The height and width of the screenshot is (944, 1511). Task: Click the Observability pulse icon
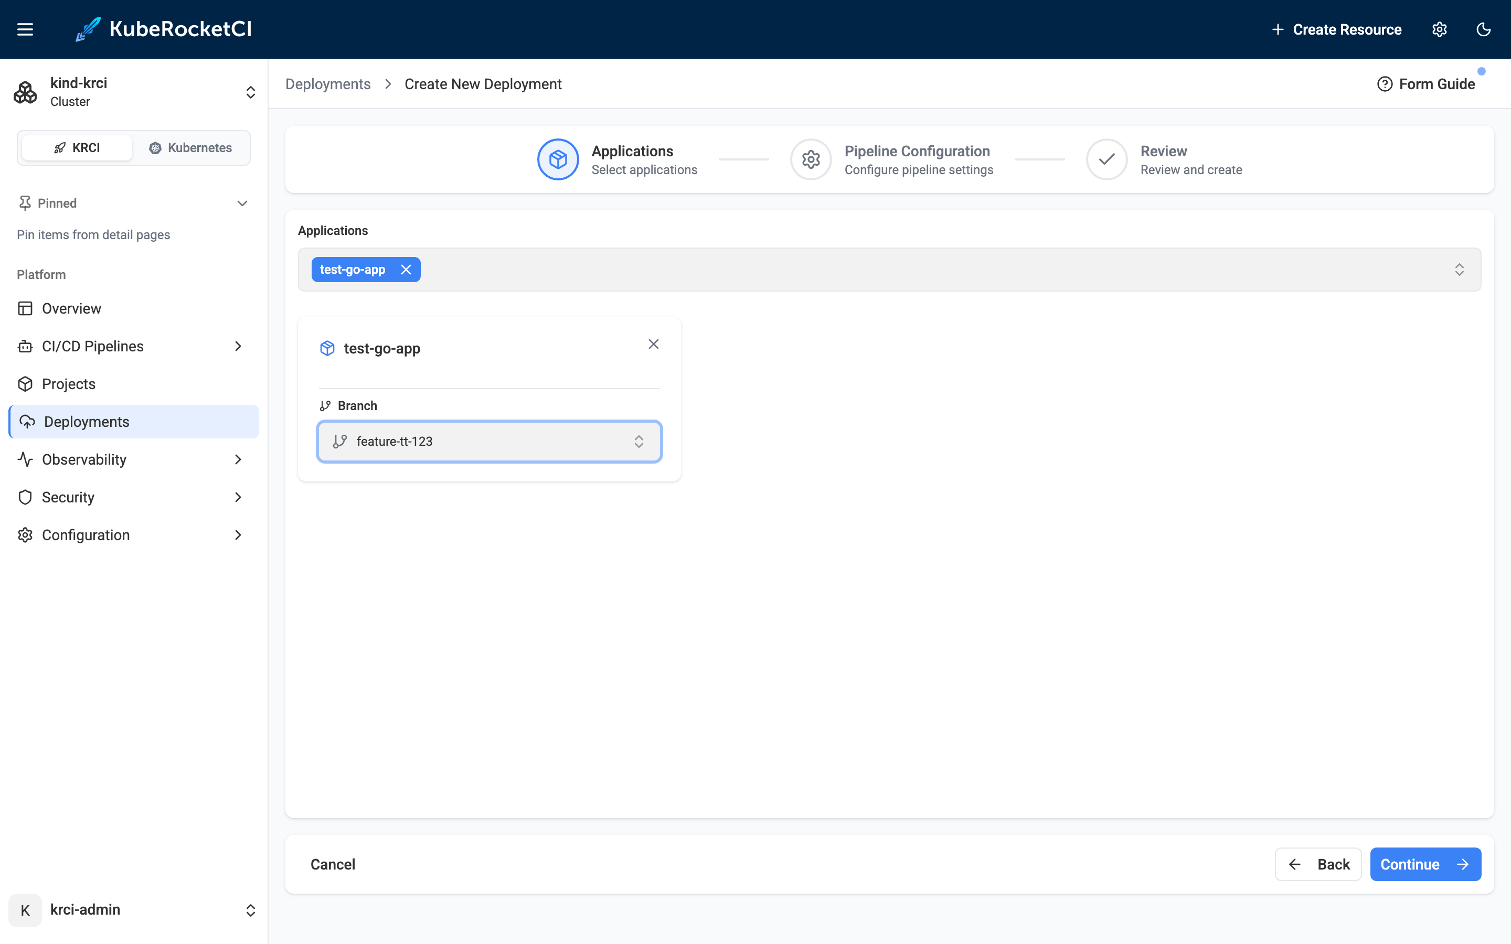tap(25, 459)
